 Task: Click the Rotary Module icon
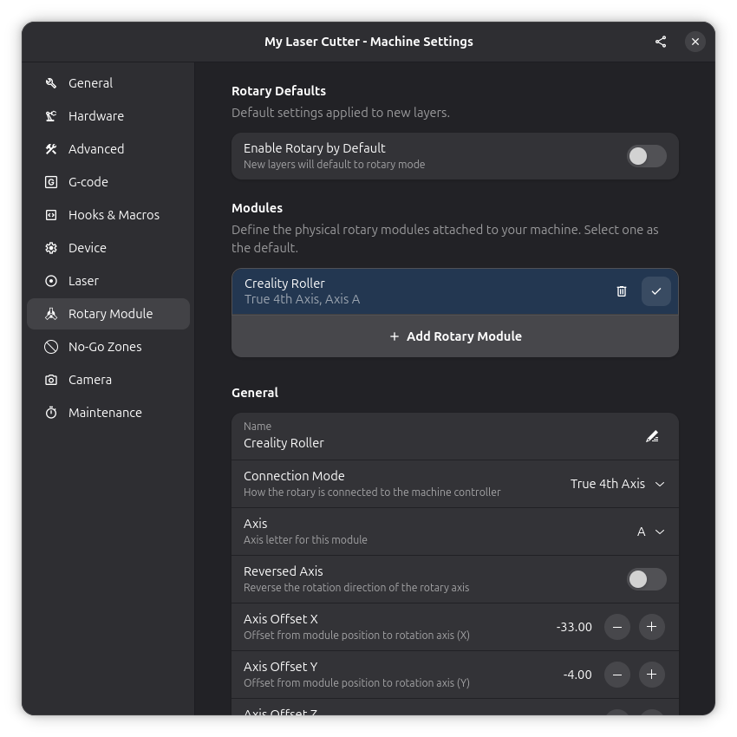(x=51, y=314)
